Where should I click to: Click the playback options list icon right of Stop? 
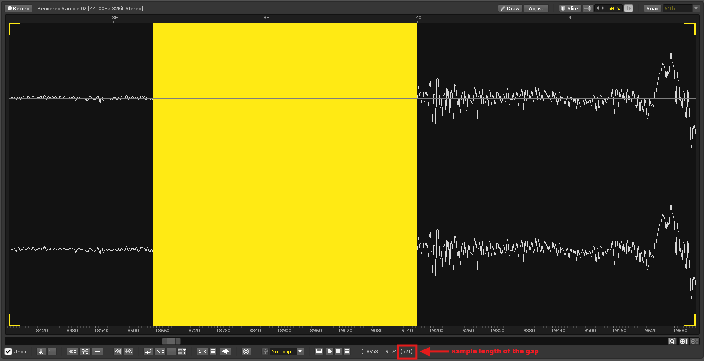347,351
